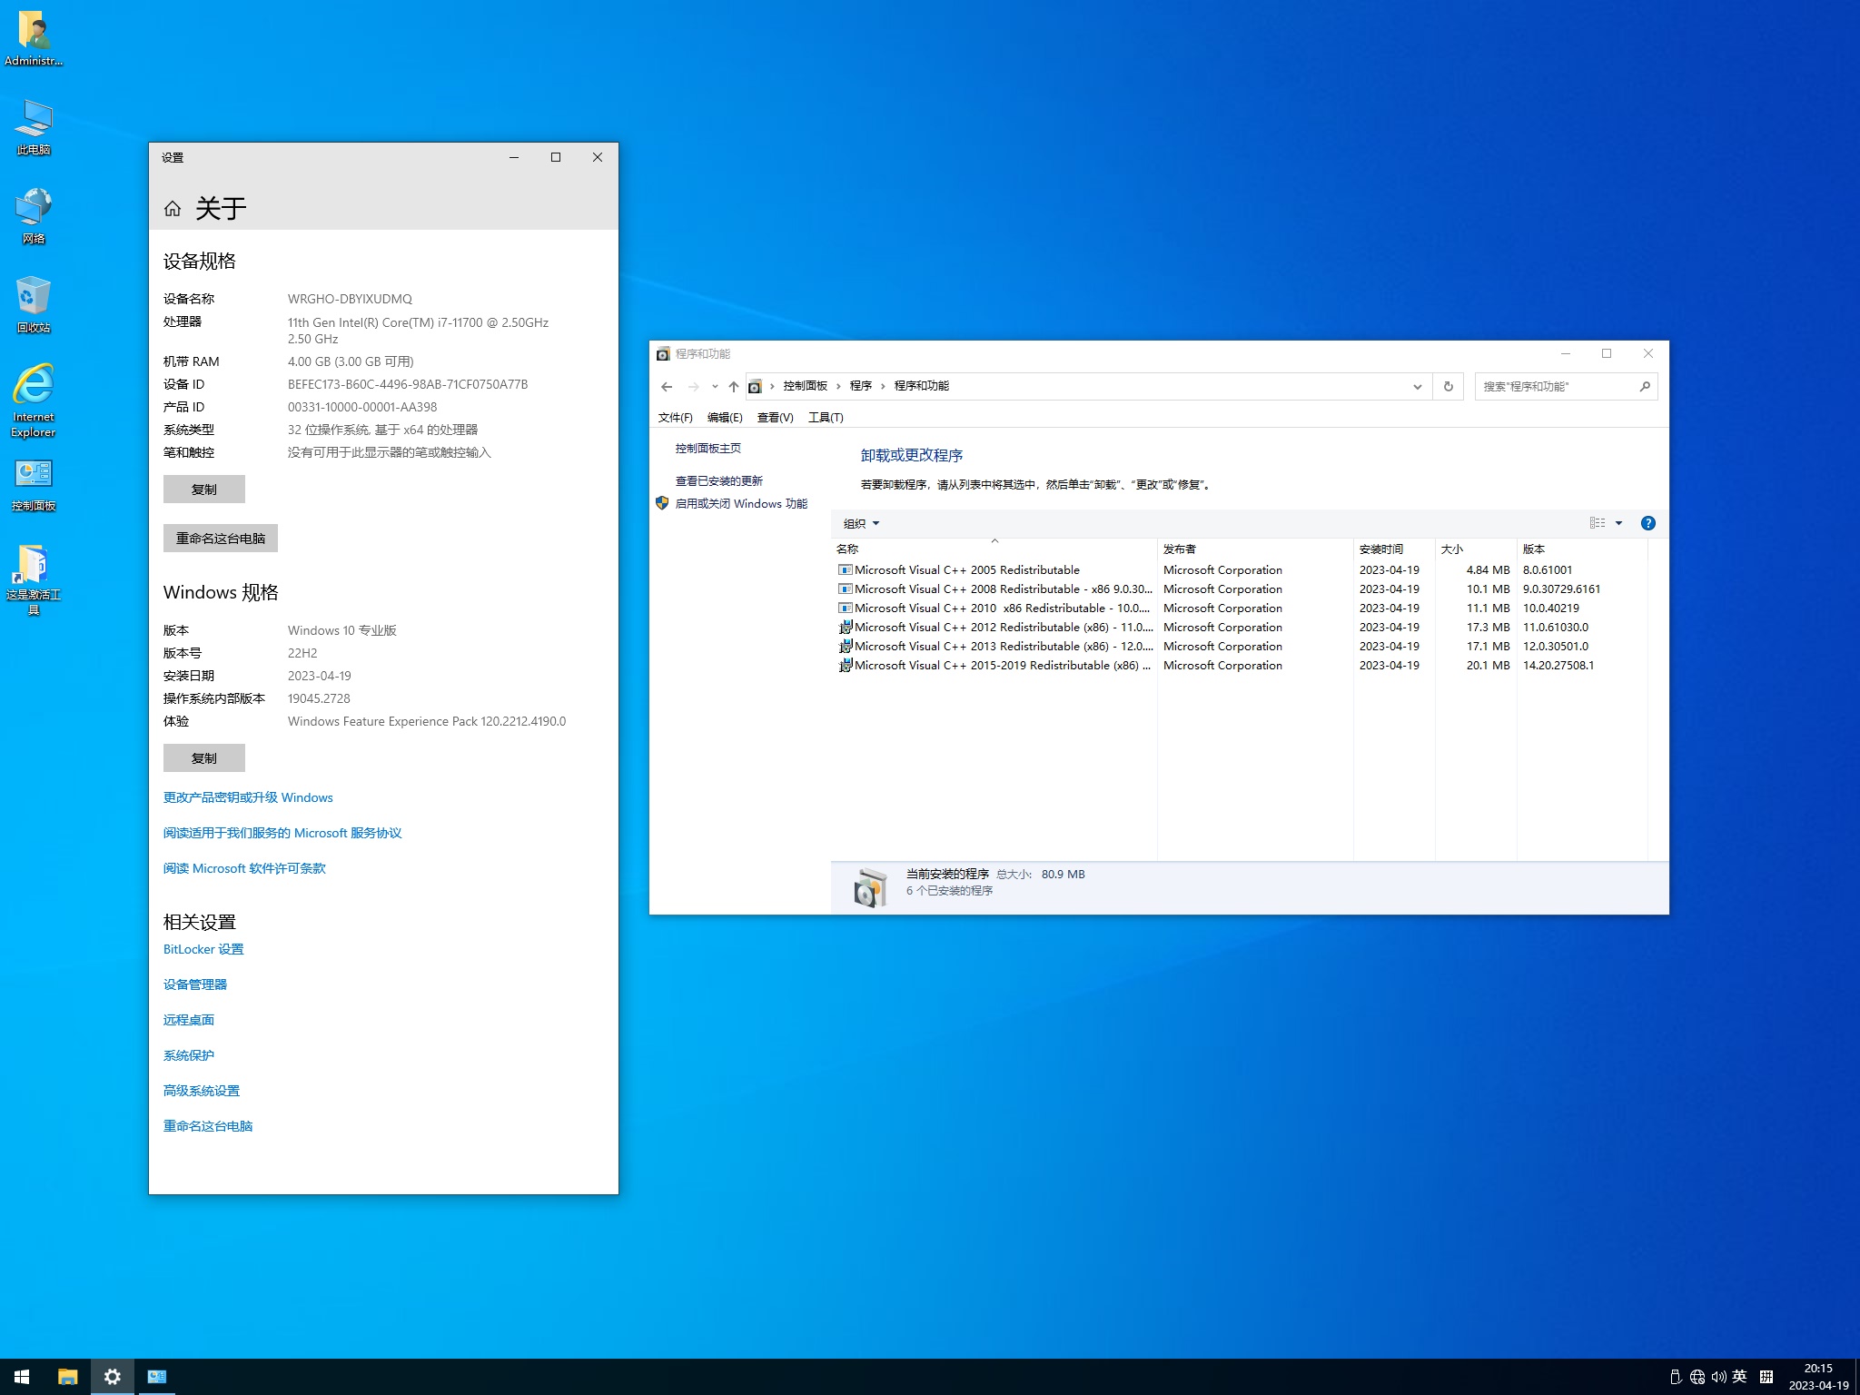Select Microsoft Visual C++ 2008 Redistributable row
Screen dimensions: 1860x1395
tap(1240, 589)
